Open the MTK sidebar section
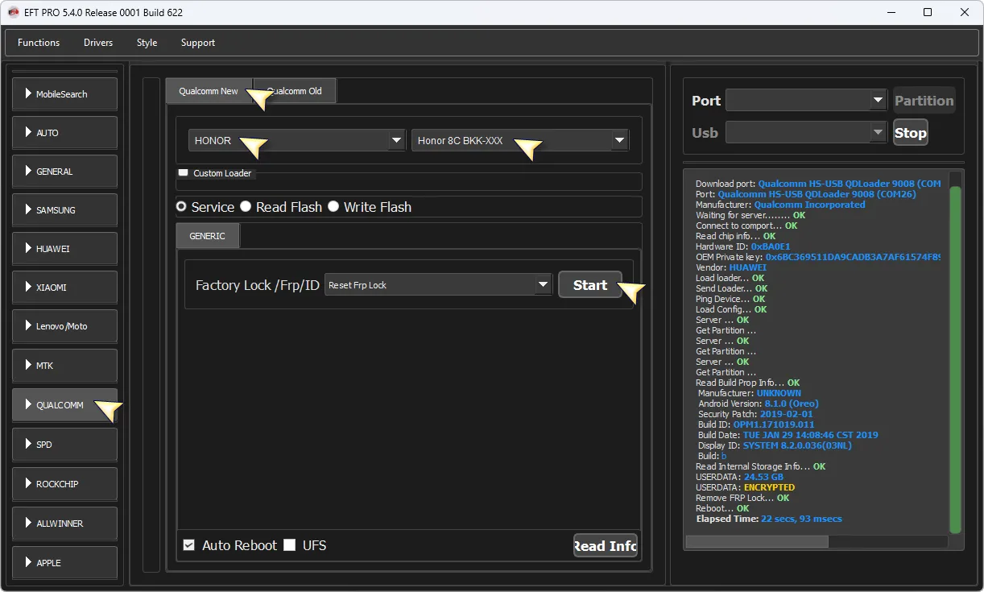The image size is (984, 592). coord(64,366)
